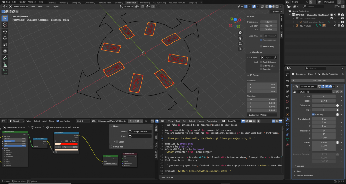Toggle camera view gizmo icon

click(x=240, y=43)
